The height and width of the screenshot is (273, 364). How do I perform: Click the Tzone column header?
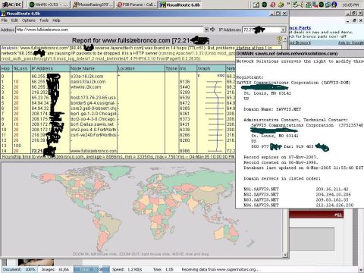[172, 68]
